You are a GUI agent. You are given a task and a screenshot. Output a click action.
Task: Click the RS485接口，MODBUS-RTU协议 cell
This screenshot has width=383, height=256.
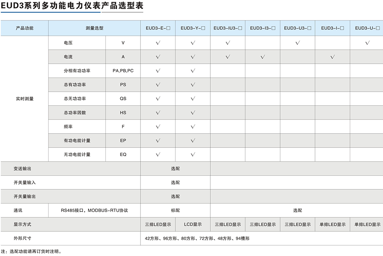(x=94, y=210)
